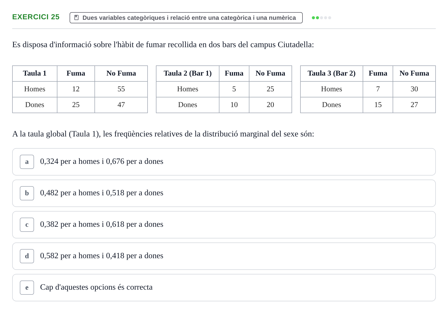Click 'Homes' row label in Taula 1
Viewport: 448px width, 314px height.
[x=35, y=89]
